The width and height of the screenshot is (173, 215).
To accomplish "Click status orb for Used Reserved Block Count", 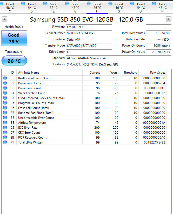I will (x=5, y=98).
